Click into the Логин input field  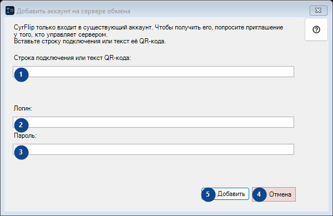153,122
